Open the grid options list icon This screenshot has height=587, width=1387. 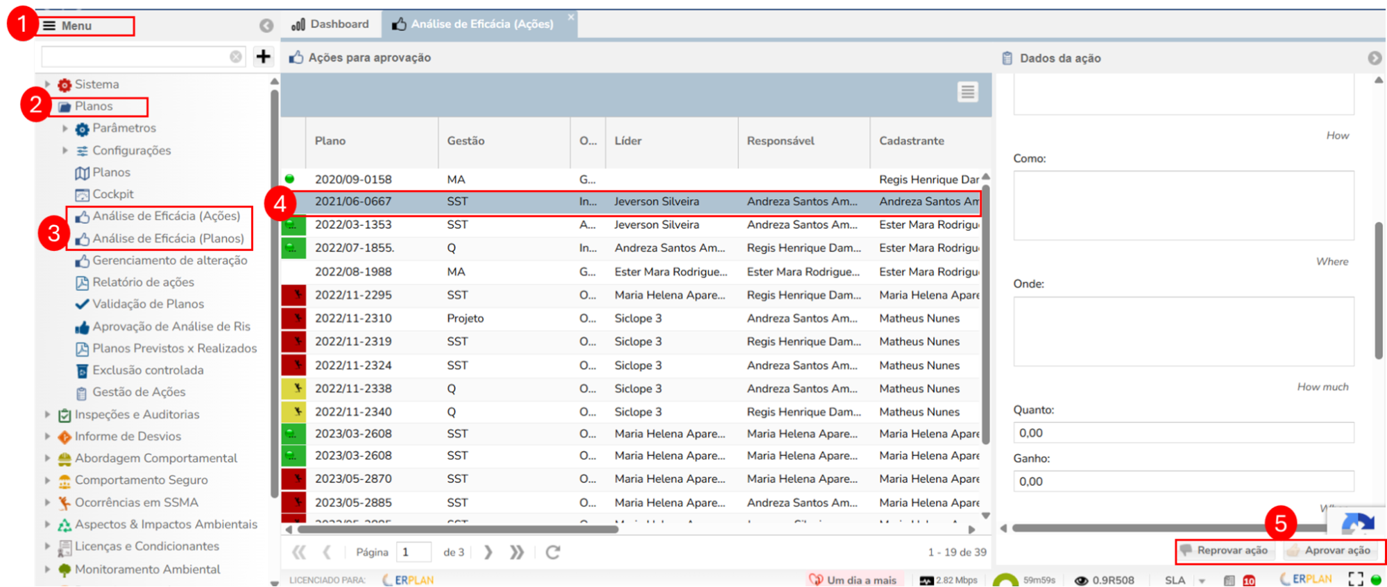pos(967,91)
